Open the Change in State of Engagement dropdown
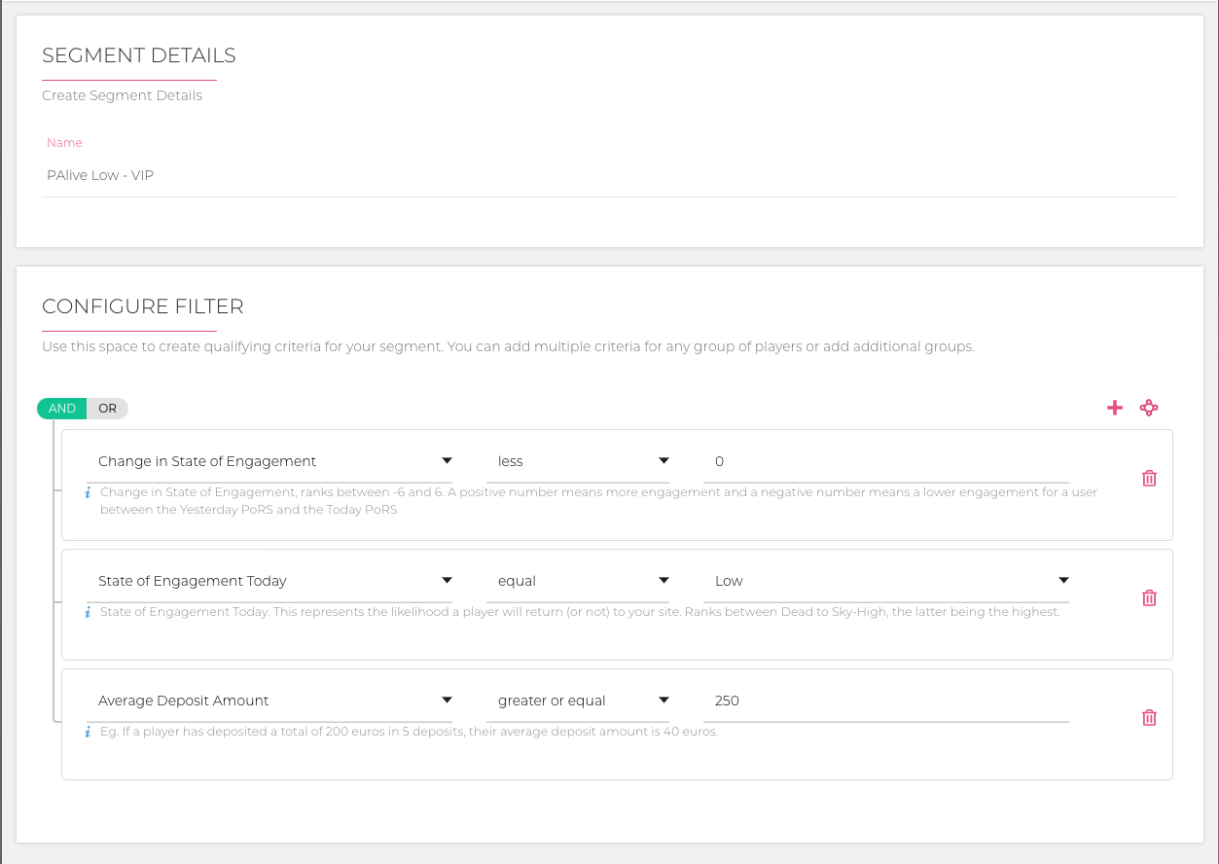 [275, 461]
